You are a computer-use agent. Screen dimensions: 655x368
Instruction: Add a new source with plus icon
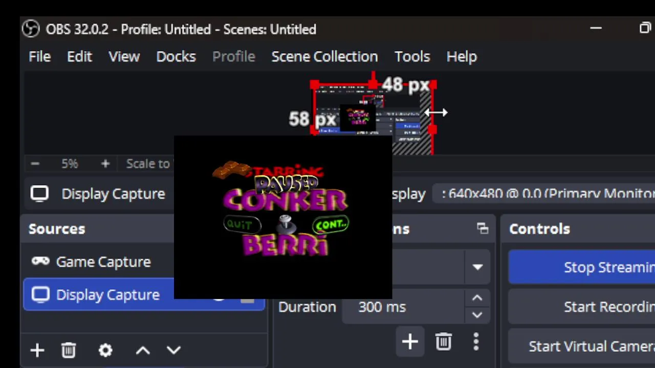tap(37, 350)
